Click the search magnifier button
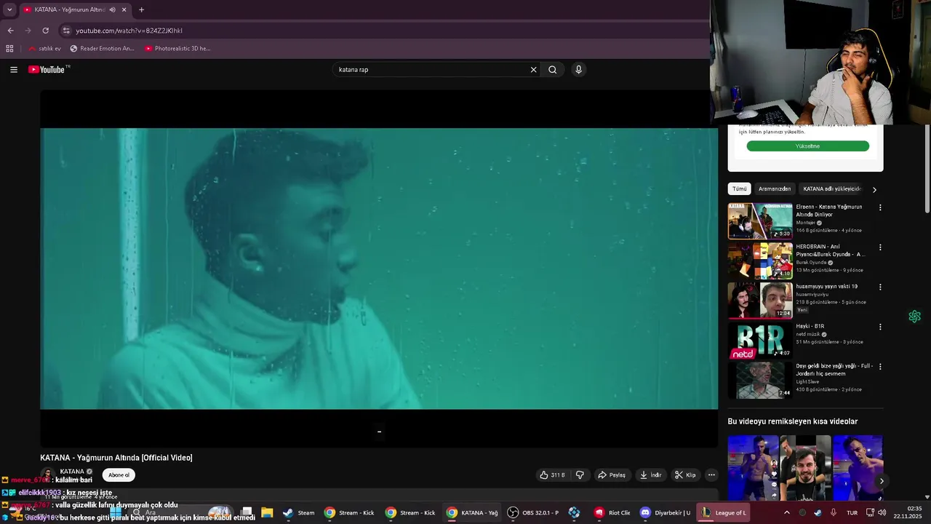The image size is (931, 524). point(553,70)
